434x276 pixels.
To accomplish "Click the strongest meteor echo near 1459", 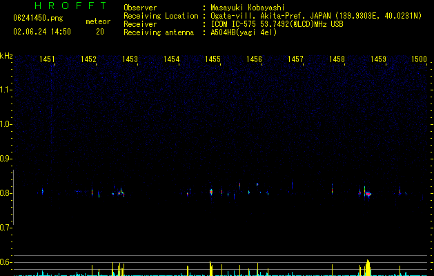I will click(x=368, y=194).
